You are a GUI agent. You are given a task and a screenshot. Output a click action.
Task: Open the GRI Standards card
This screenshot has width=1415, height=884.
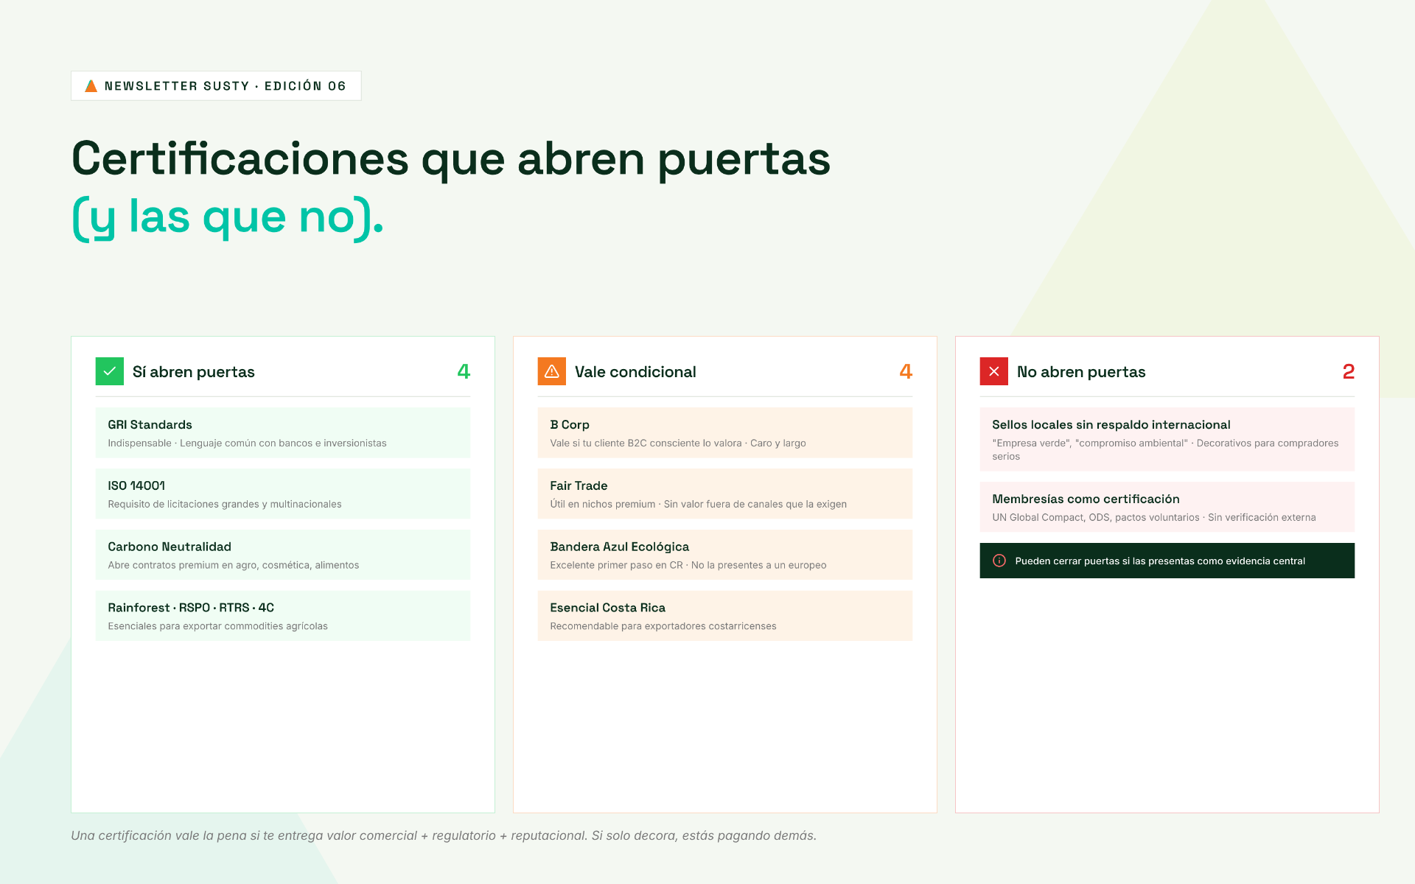coord(283,432)
